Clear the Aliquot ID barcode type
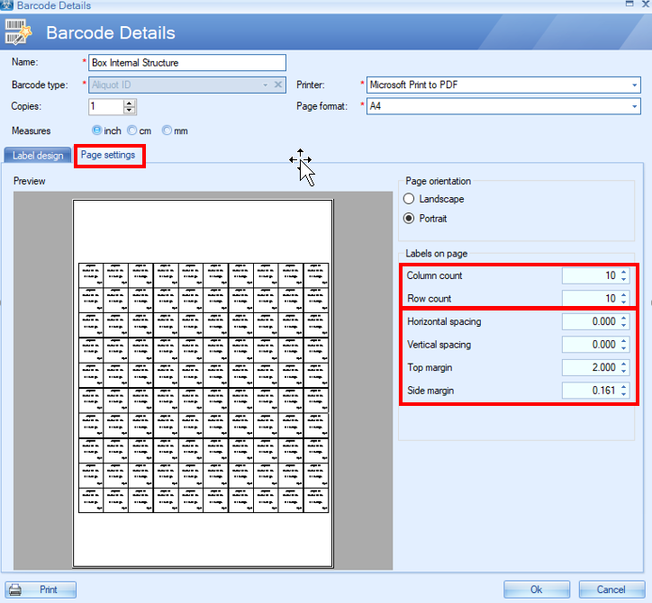 click(x=278, y=85)
